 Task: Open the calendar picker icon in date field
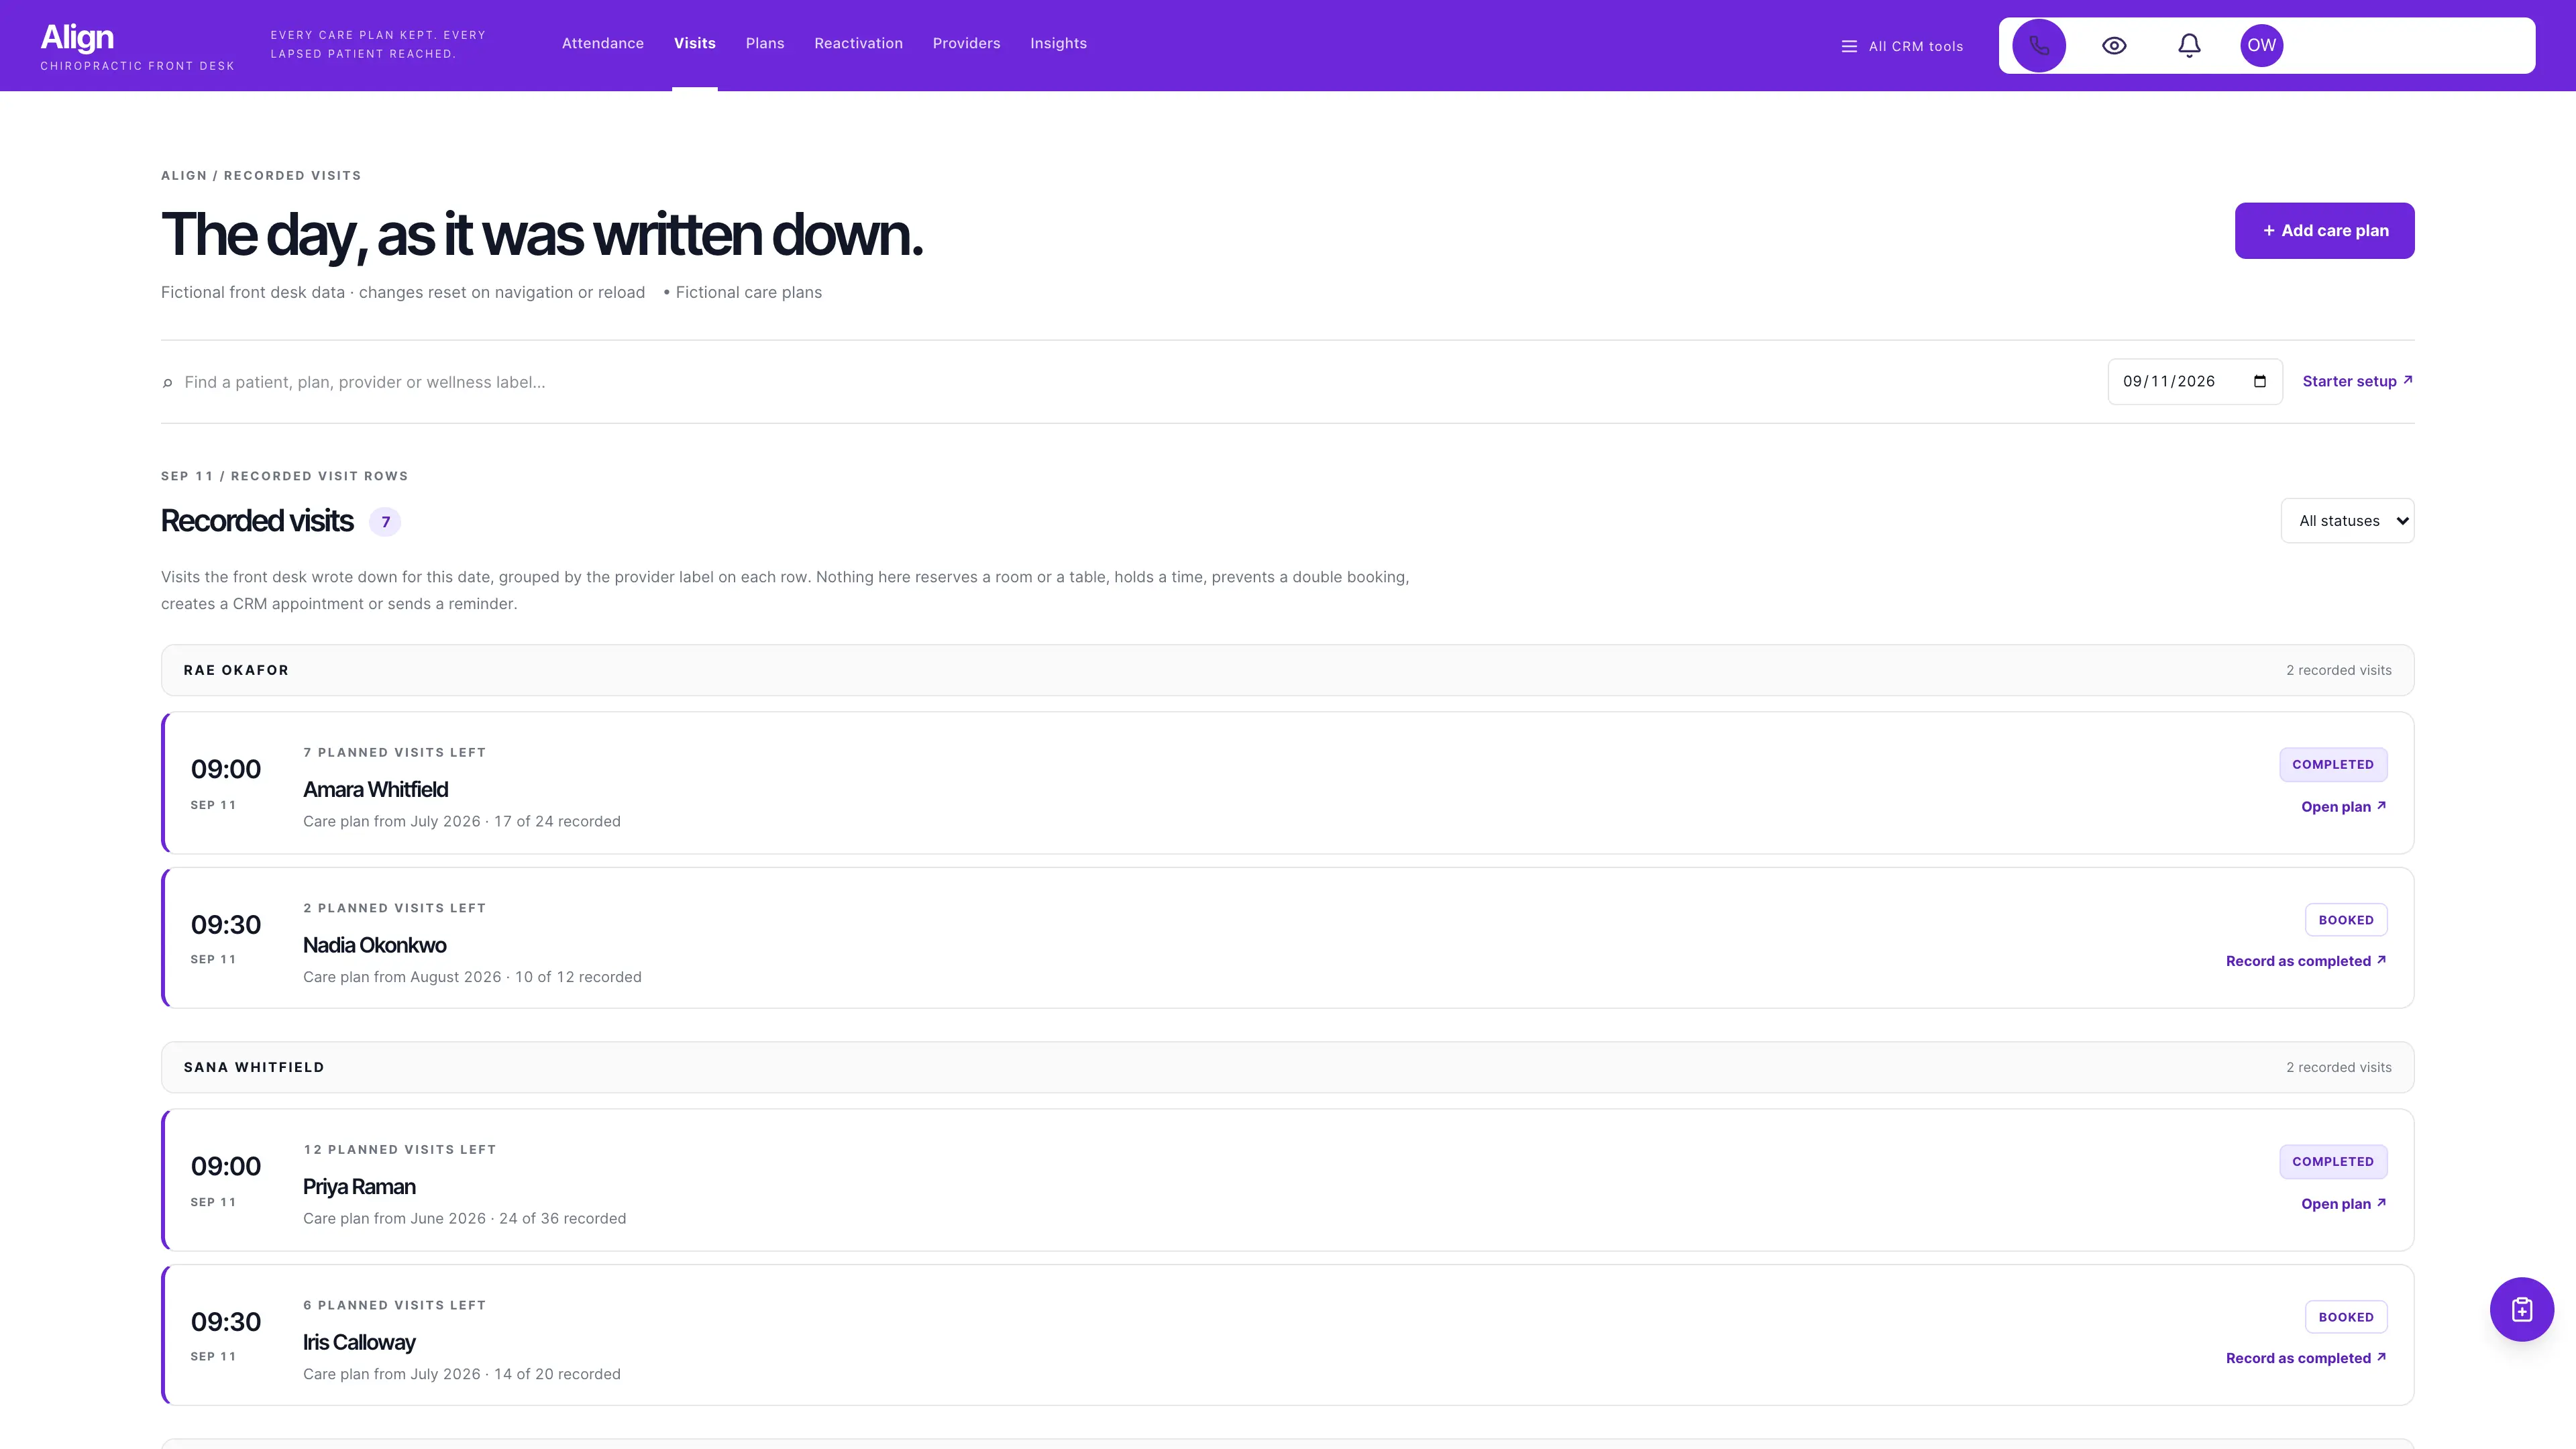coord(2259,381)
